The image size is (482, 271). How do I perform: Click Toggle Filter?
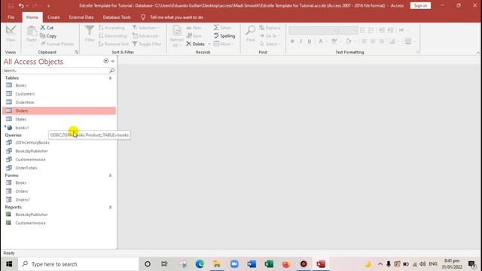(147, 44)
